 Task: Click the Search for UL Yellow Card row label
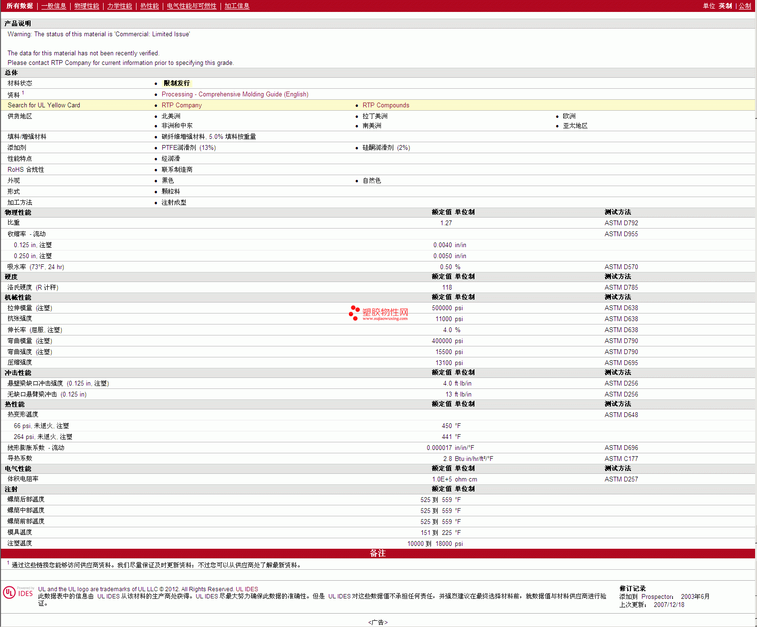click(x=44, y=105)
